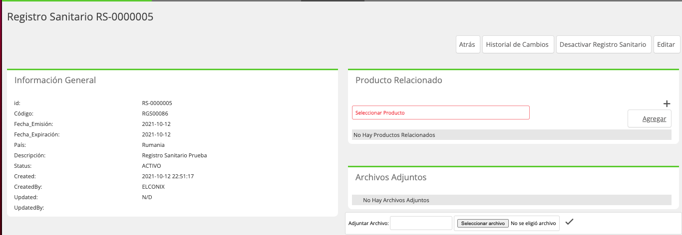Click the plus icon in Producto Relacionado

(667, 104)
